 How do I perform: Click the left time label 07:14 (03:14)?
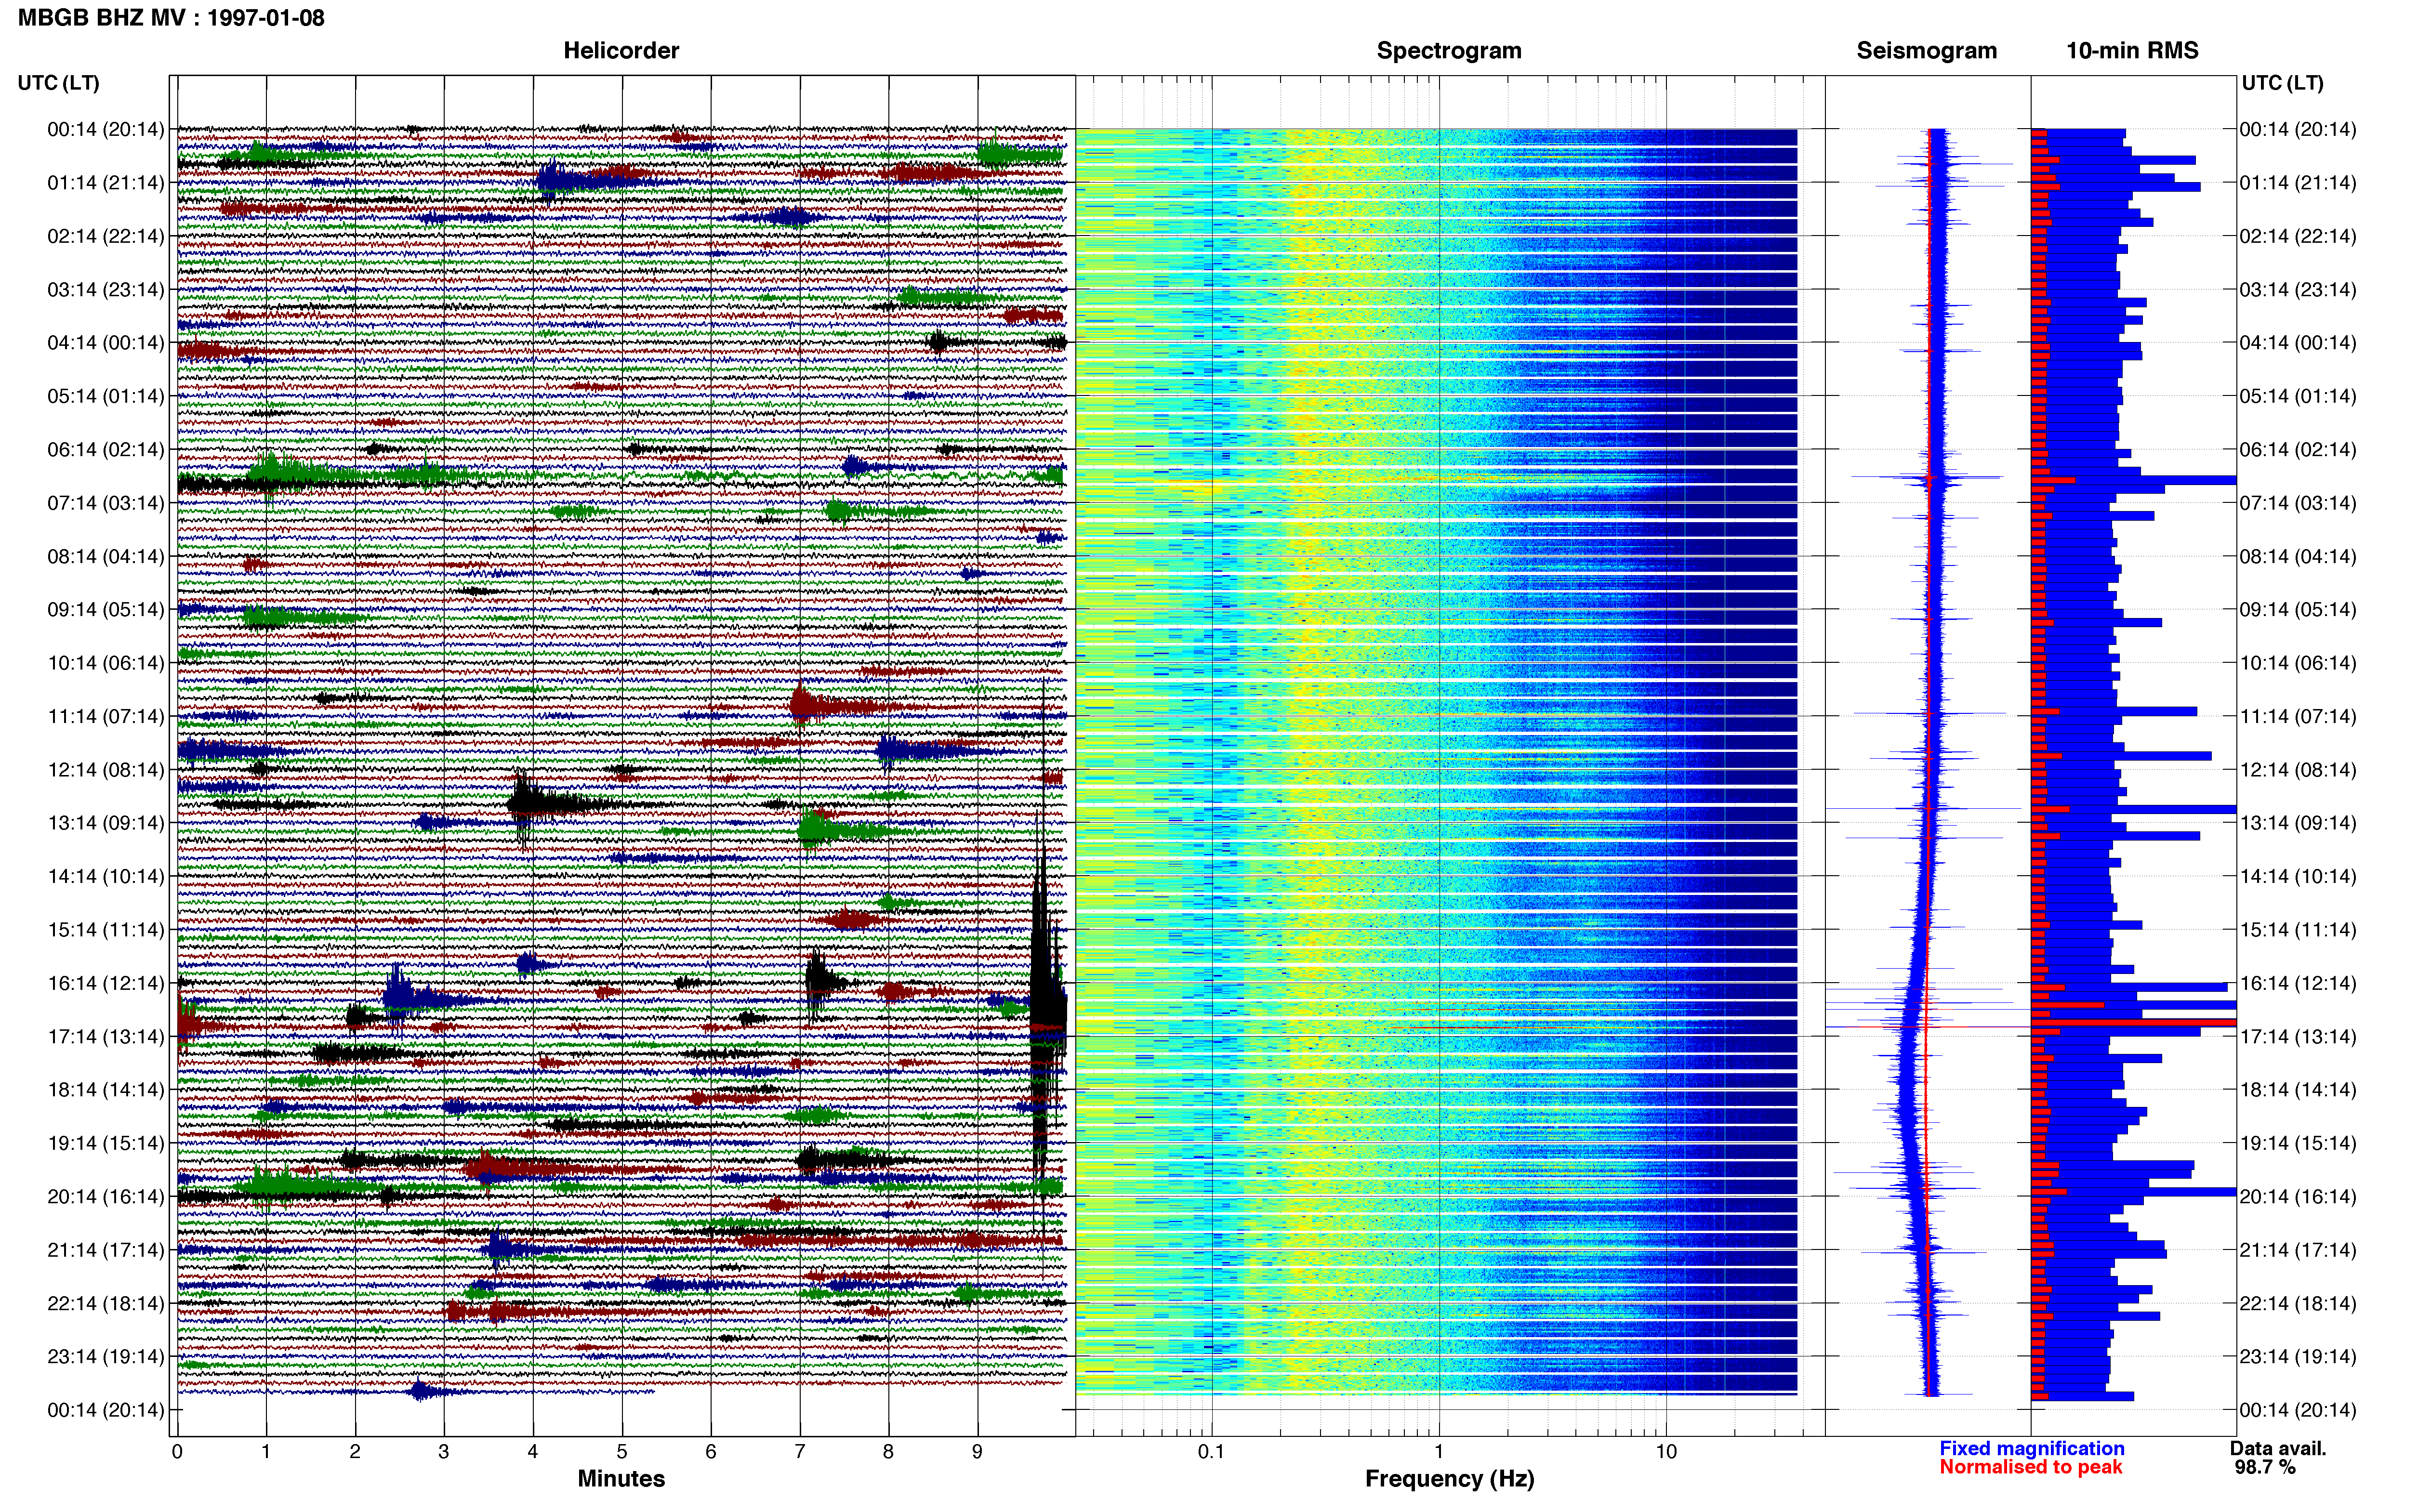106,503
